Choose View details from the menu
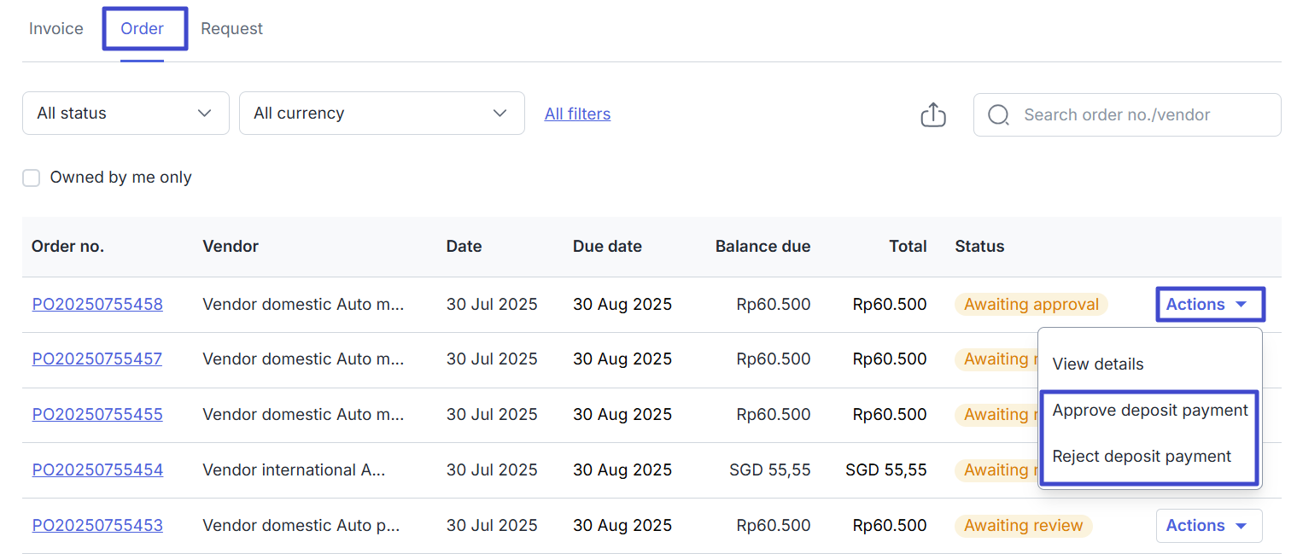Viewport: 1297px width, 554px height. coord(1098,364)
